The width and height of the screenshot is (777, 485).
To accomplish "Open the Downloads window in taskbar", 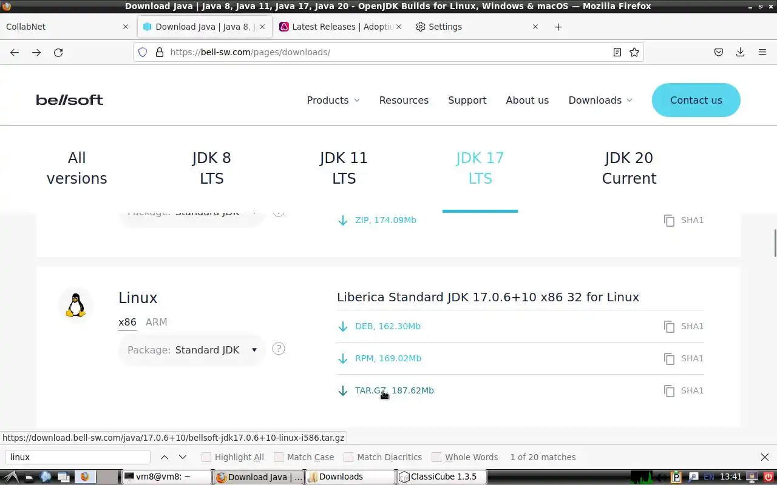I will click(x=350, y=477).
